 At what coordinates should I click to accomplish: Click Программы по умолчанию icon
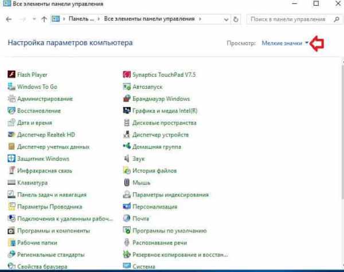pyautogui.click(x=127, y=231)
